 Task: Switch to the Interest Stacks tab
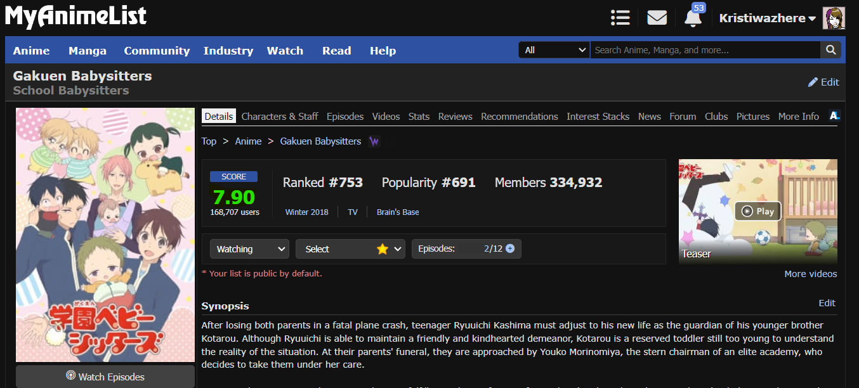click(x=598, y=116)
